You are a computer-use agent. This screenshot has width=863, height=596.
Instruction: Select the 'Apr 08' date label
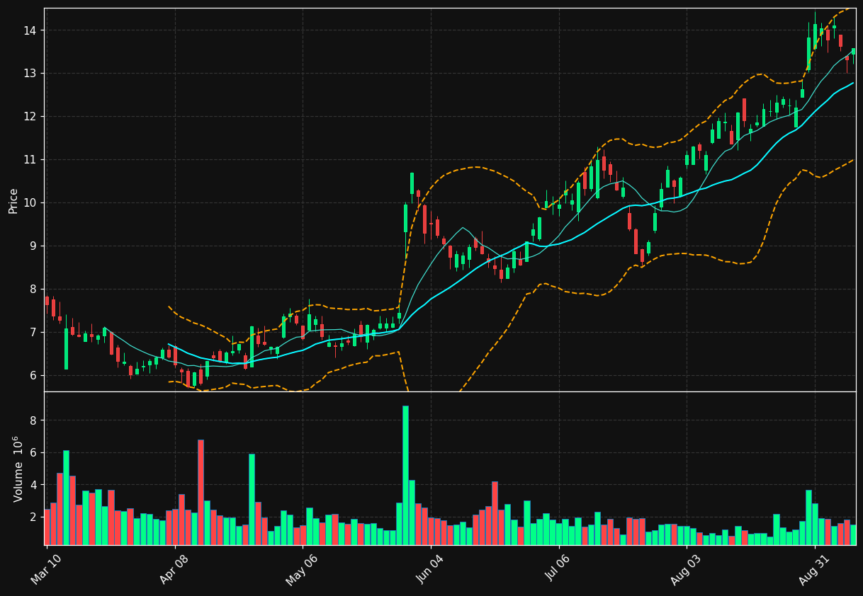pyautogui.click(x=174, y=568)
